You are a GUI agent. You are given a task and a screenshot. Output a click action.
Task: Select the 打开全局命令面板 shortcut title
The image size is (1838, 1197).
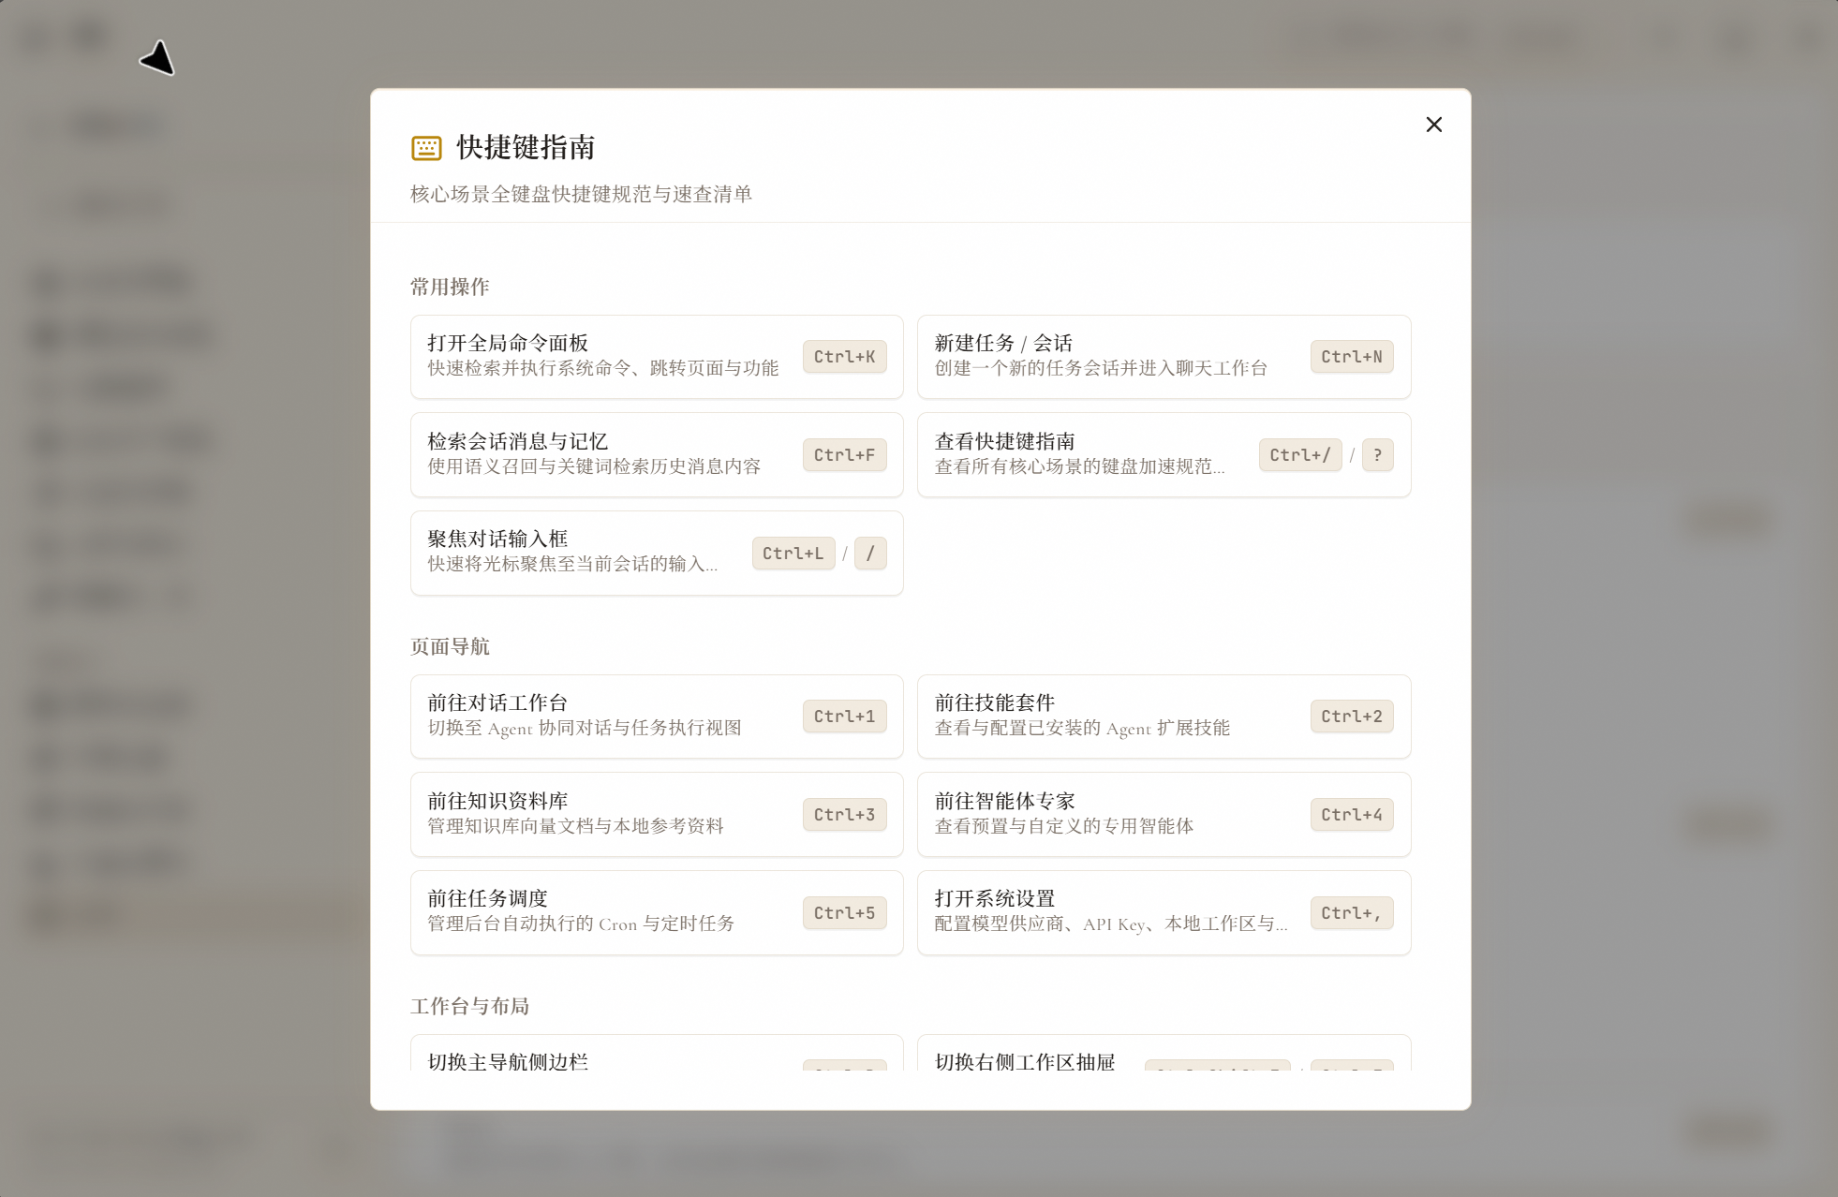pyautogui.click(x=508, y=343)
